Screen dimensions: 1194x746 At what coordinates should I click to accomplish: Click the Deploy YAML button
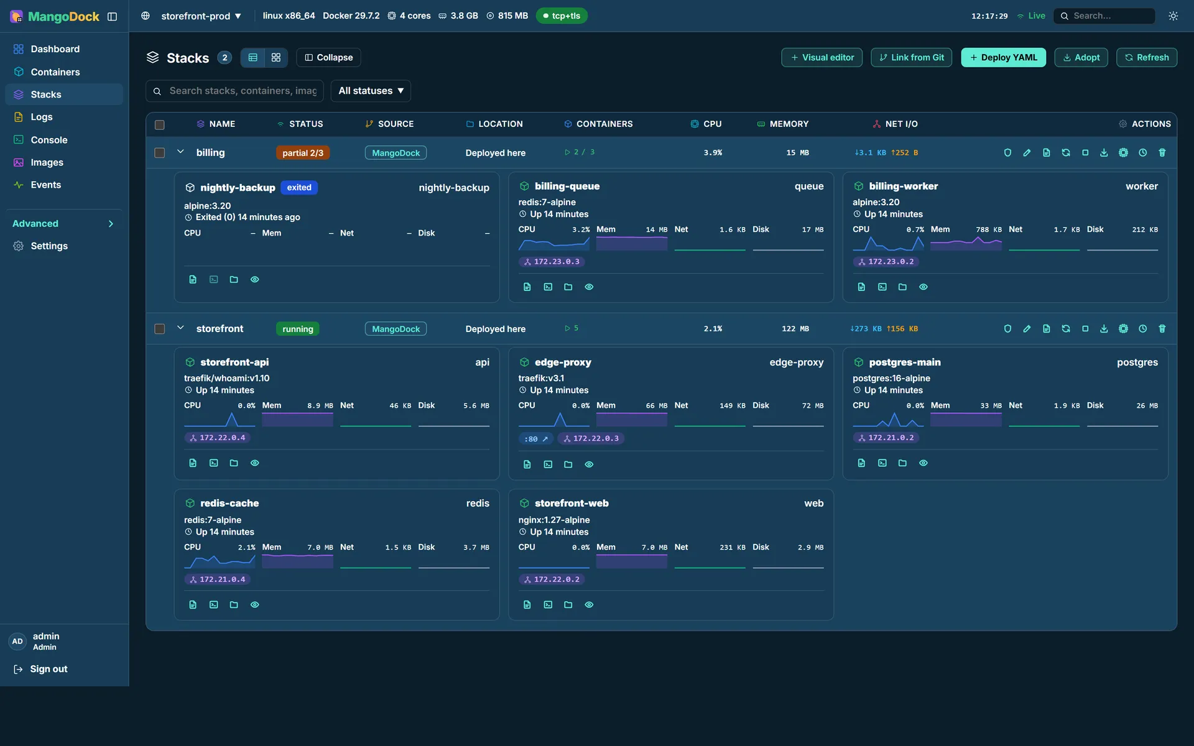(x=1003, y=58)
